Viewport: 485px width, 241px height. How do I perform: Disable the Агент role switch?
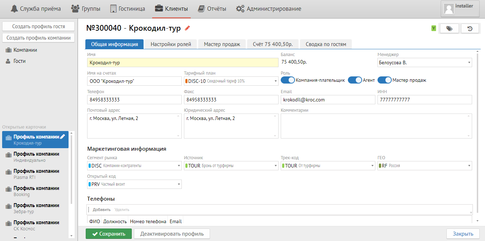click(x=355, y=80)
